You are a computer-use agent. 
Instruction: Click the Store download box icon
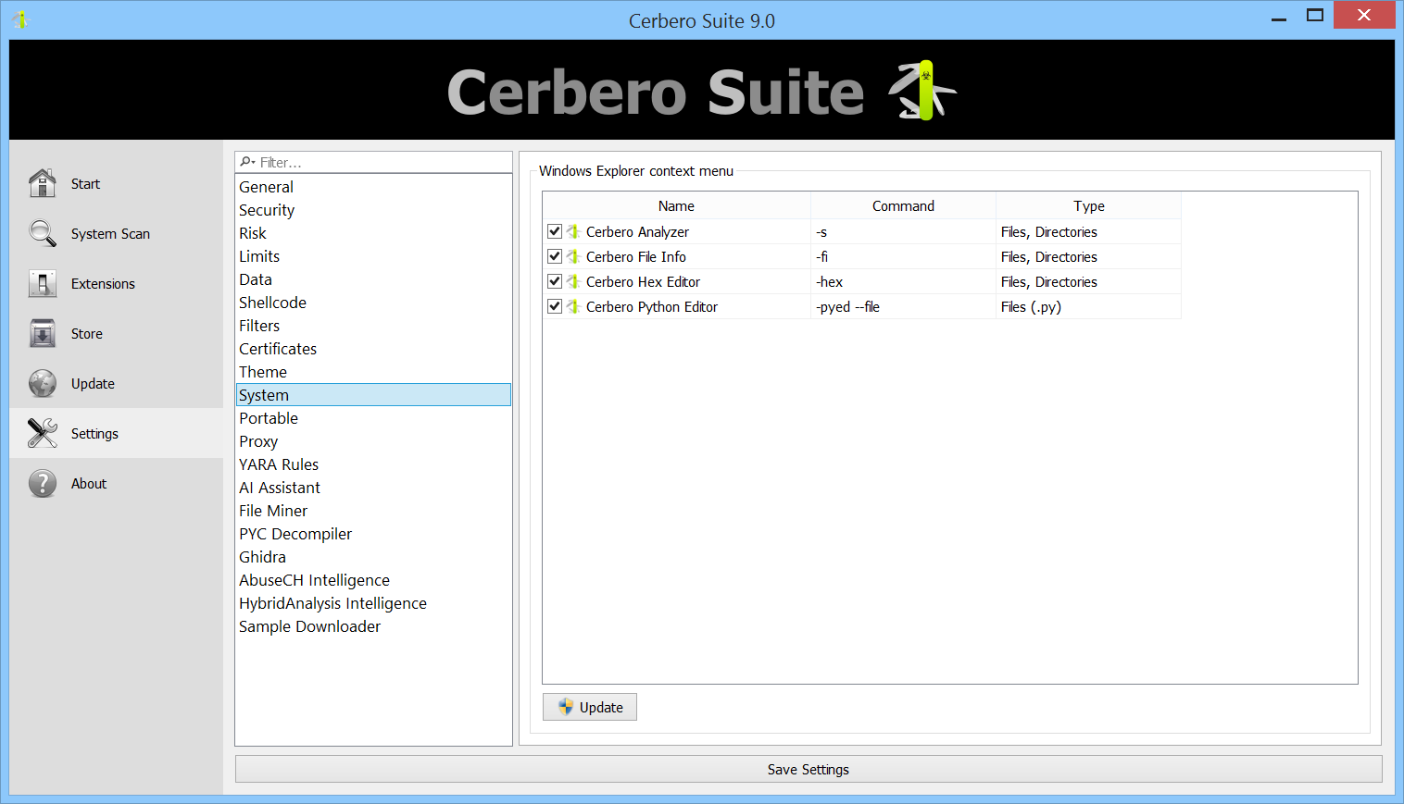click(43, 333)
